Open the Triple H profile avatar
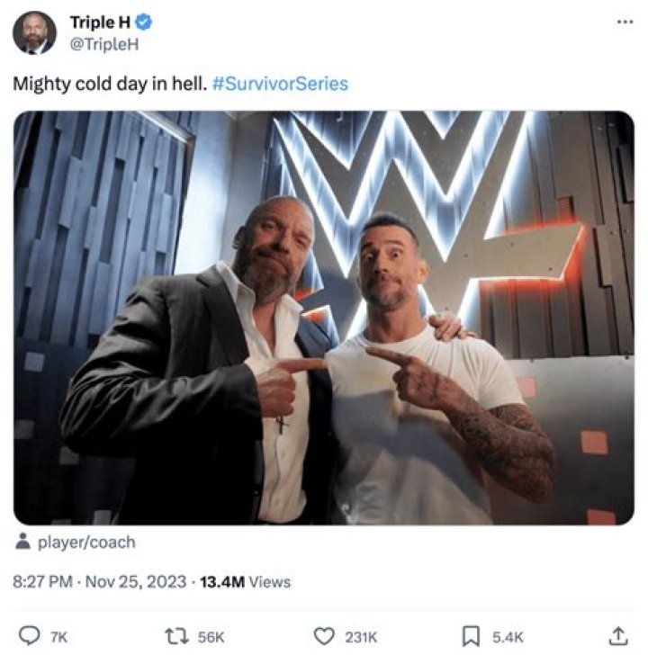This screenshot has height=655, width=648. (x=34, y=33)
